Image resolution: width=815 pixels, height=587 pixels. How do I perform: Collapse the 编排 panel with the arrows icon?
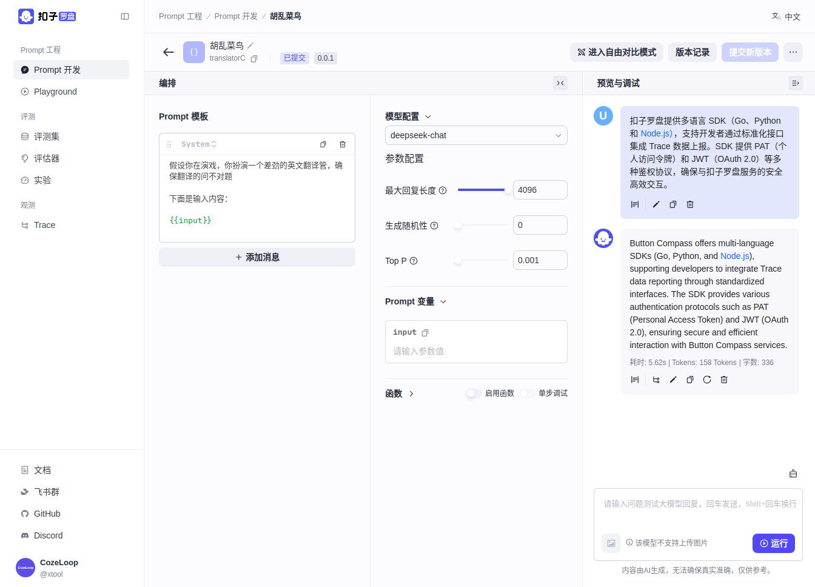point(560,83)
